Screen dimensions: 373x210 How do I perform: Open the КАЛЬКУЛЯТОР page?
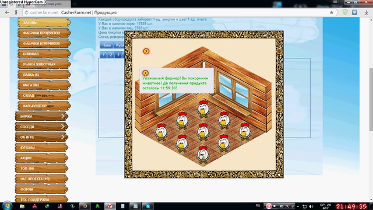click(x=44, y=106)
